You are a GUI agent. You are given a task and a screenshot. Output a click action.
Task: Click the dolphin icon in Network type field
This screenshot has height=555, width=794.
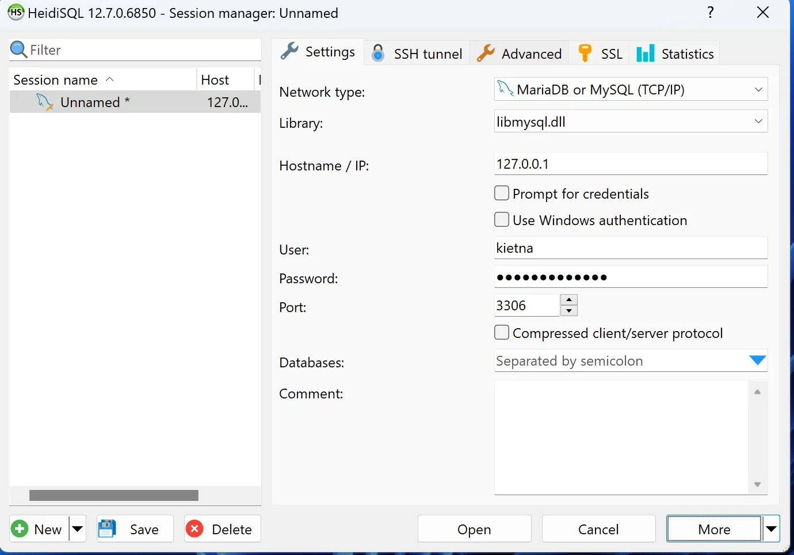505,88
